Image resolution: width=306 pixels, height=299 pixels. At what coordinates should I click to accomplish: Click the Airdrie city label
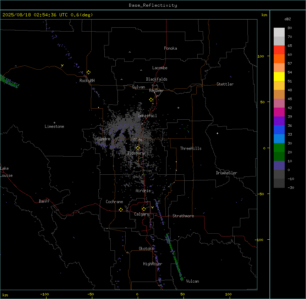143,191
